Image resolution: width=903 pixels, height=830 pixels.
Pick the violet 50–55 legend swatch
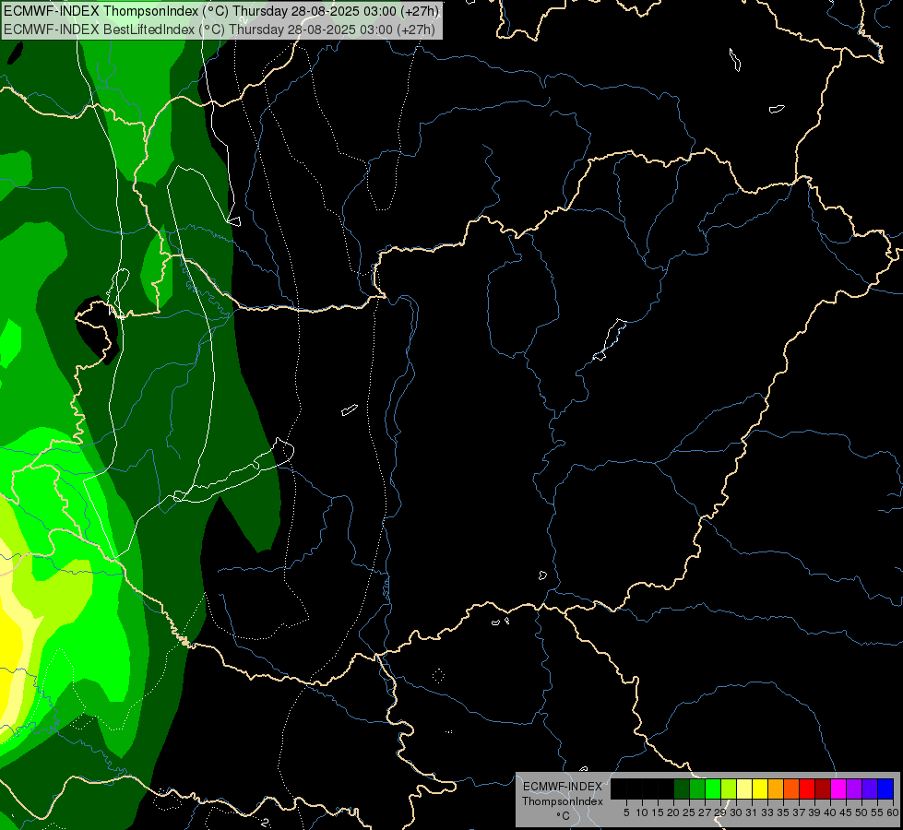[x=870, y=788]
